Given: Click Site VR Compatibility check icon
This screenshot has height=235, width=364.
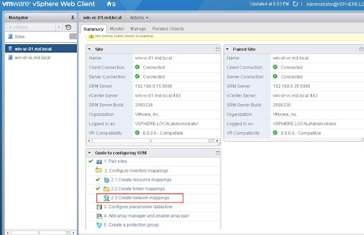Looking at the screenshot, I should (137, 133).
